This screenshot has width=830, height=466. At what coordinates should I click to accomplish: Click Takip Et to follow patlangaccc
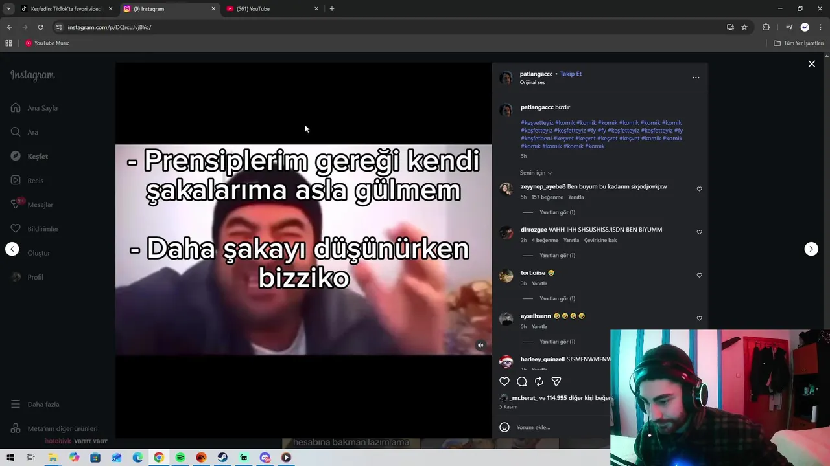(x=571, y=74)
